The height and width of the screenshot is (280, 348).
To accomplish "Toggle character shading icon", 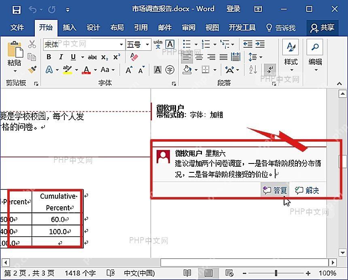I will (x=158, y=70).
